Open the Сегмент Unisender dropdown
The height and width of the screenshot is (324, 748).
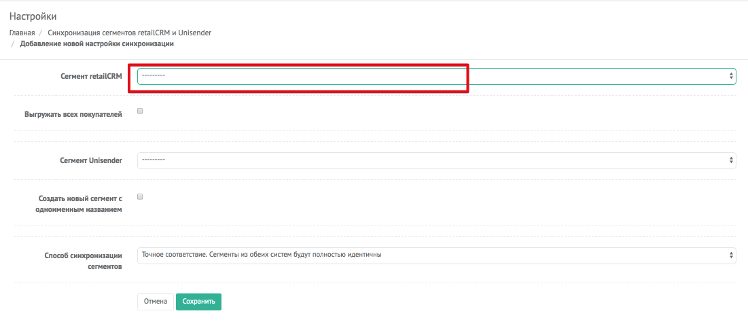[436, 160]
